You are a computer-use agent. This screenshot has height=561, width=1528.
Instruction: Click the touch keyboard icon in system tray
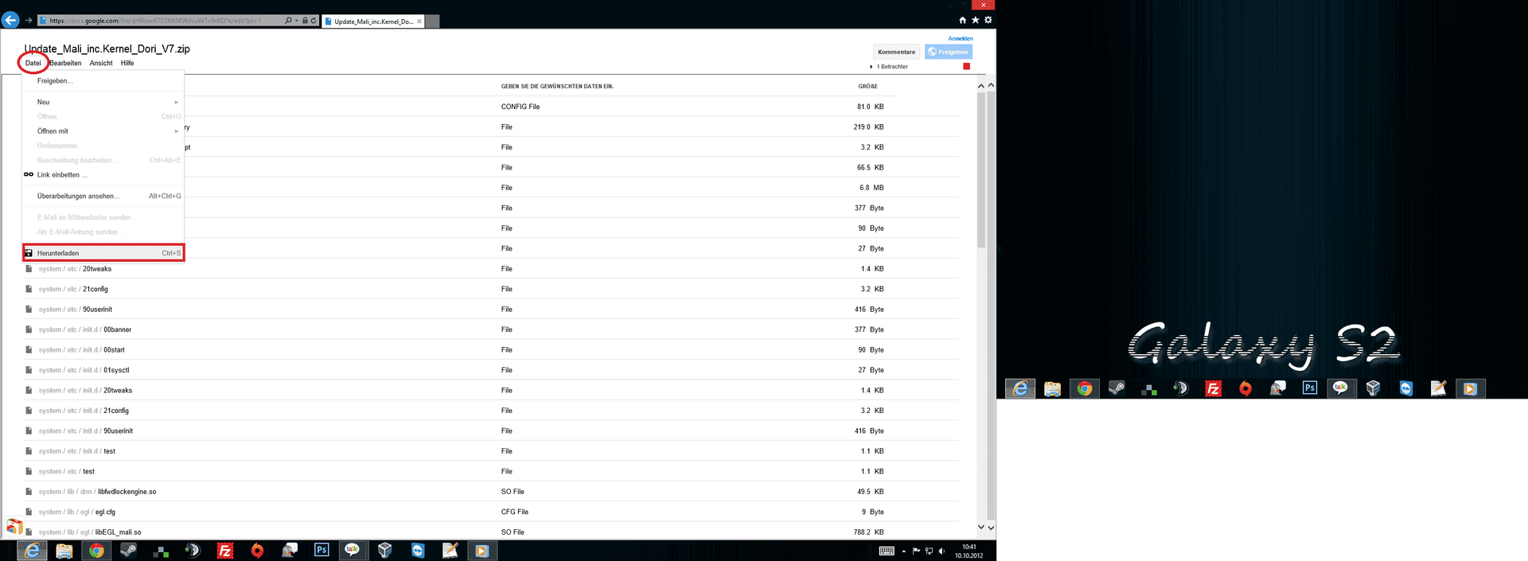click(x=887, y=551)
